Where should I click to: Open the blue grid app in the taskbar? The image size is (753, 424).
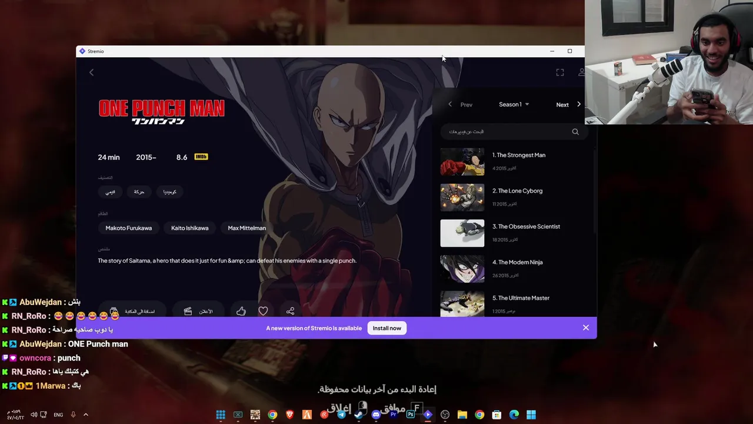tap(221, 415)
